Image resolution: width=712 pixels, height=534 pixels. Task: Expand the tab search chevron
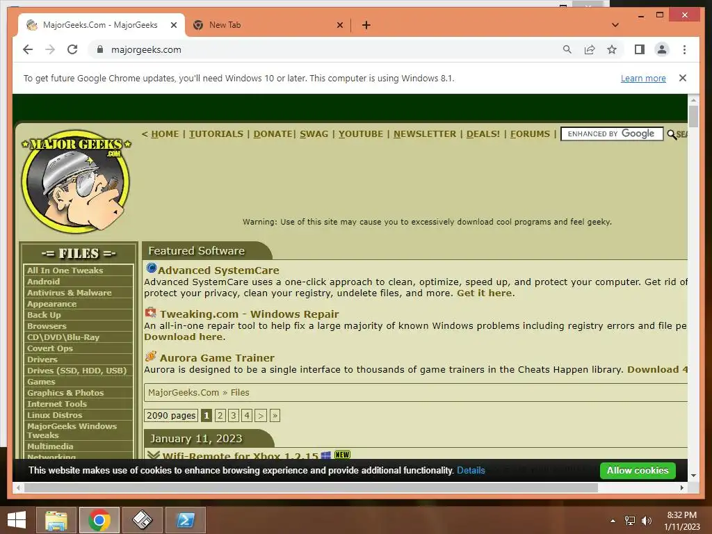[x=615, y=25]
